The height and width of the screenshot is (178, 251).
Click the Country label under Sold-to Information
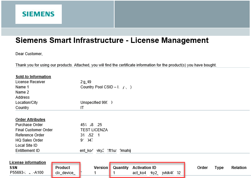click(22, 108)
